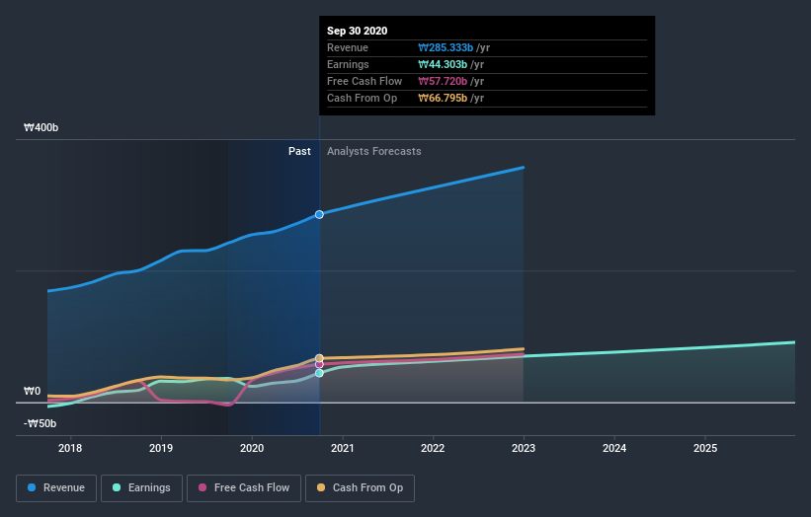Click the Analysts Forecasts label

[x=374, y=151]
